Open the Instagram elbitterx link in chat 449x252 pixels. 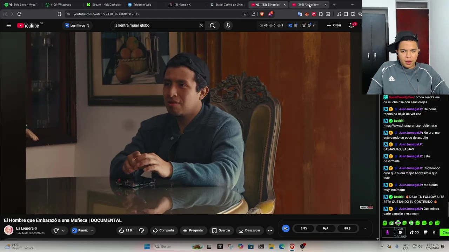pos(410,126)
